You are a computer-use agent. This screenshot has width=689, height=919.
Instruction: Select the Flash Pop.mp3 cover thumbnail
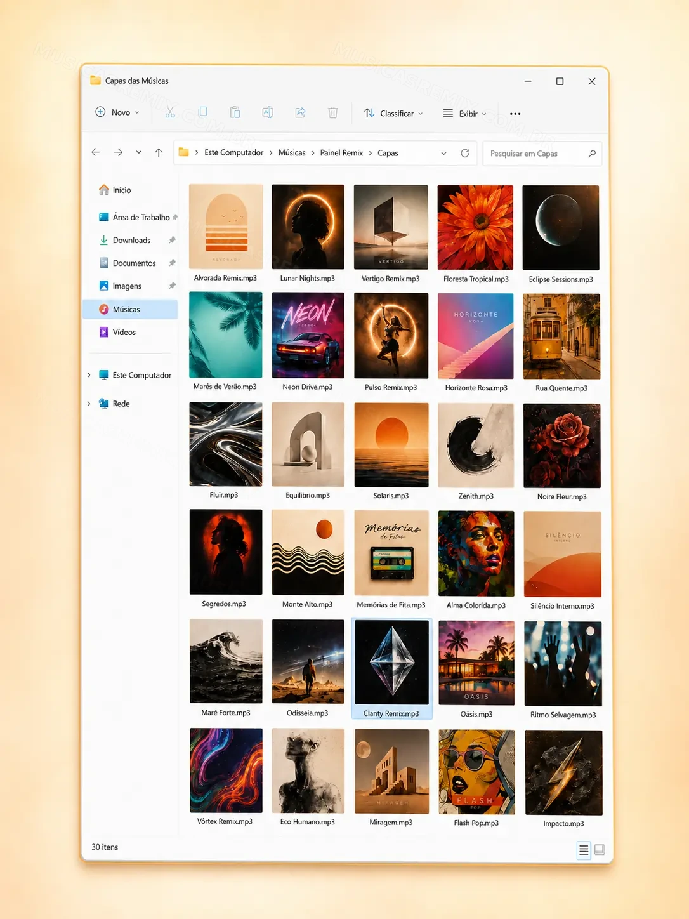click(x=476, y=772)
